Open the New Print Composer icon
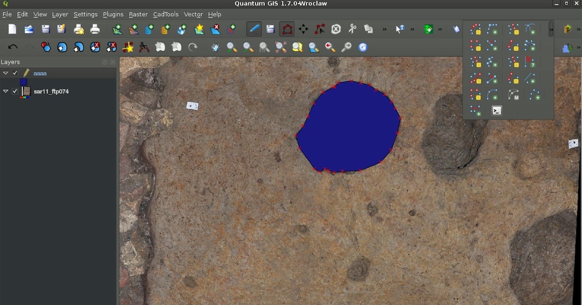 (79, 30)
